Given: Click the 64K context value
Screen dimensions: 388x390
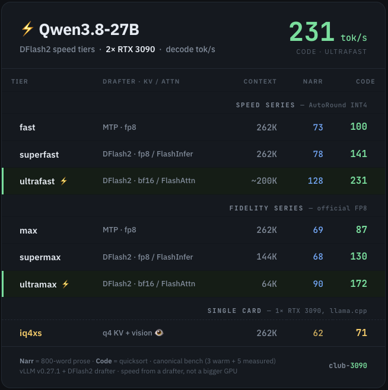Looking at the screenshot, I should click(269, 284).
